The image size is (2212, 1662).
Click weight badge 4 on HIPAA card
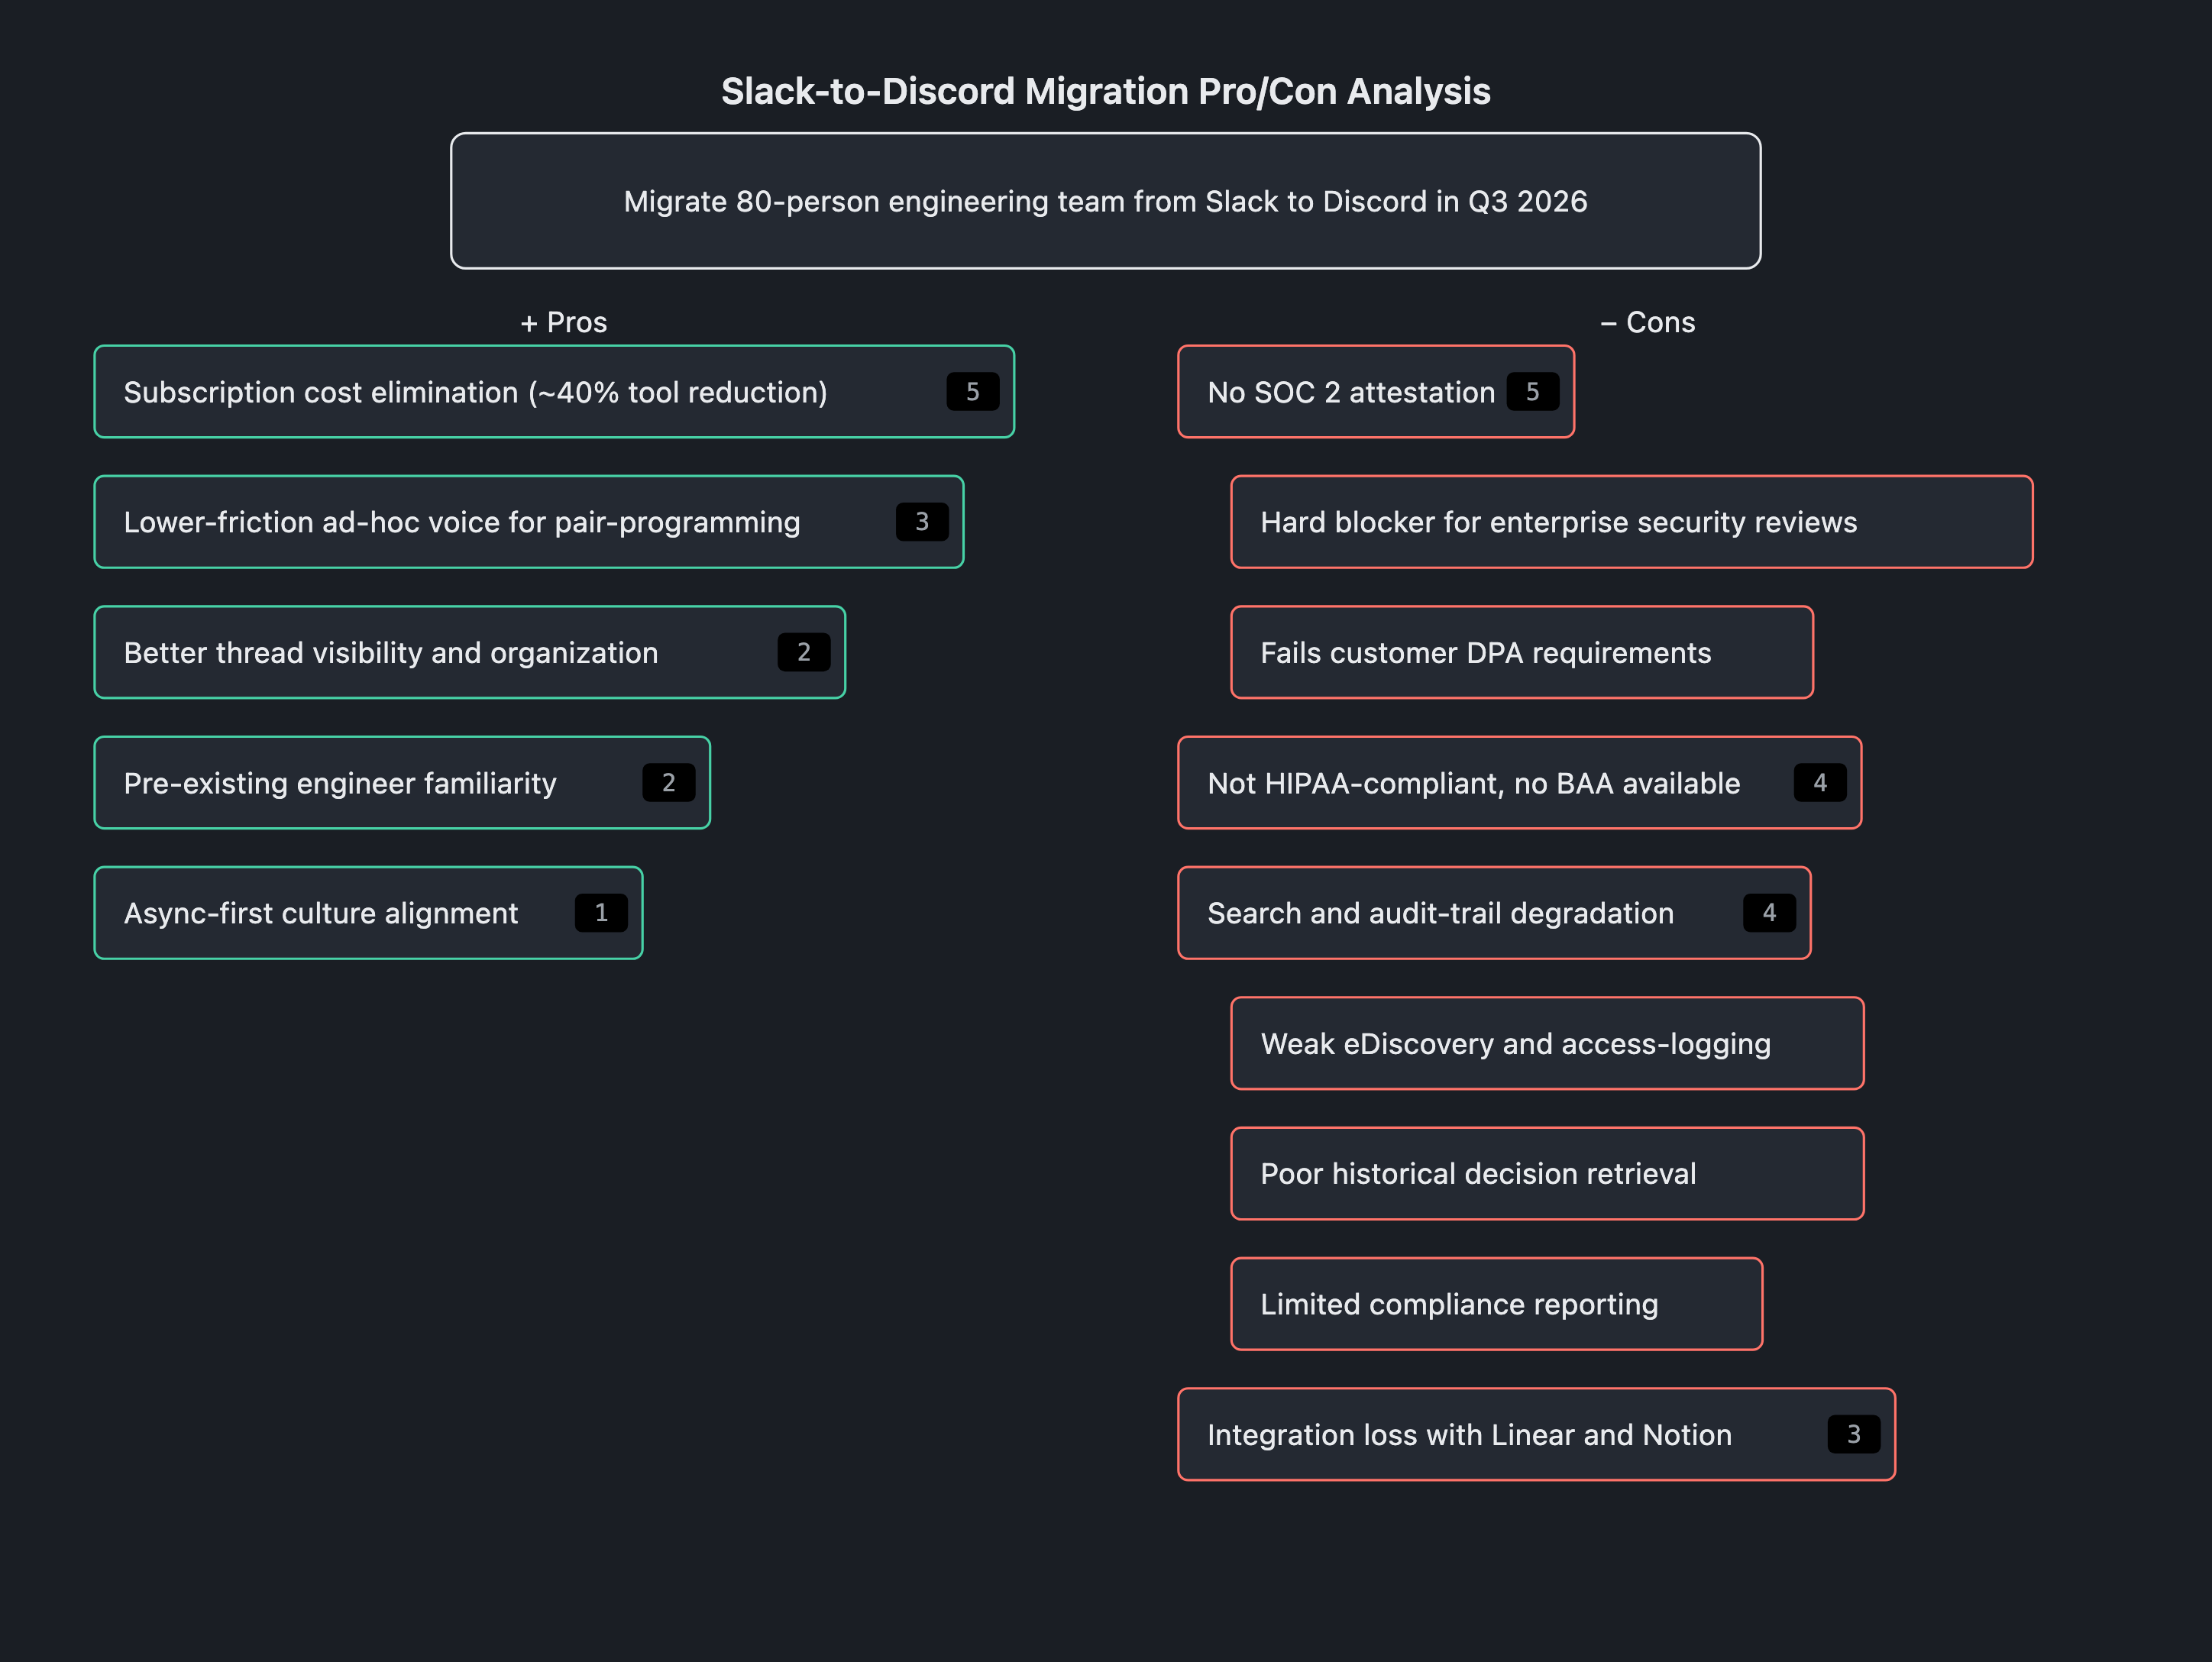[1820, 783]
